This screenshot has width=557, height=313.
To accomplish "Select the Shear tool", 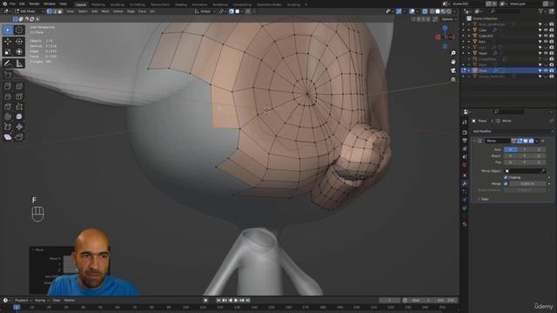I will pyautogui.click(x=8, y=137).
